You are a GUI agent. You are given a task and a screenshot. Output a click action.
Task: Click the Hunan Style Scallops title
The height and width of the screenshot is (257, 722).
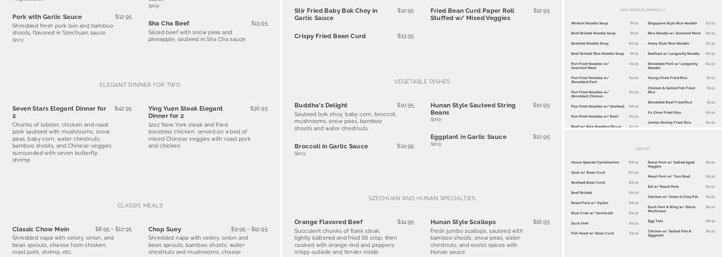point(463,222)
